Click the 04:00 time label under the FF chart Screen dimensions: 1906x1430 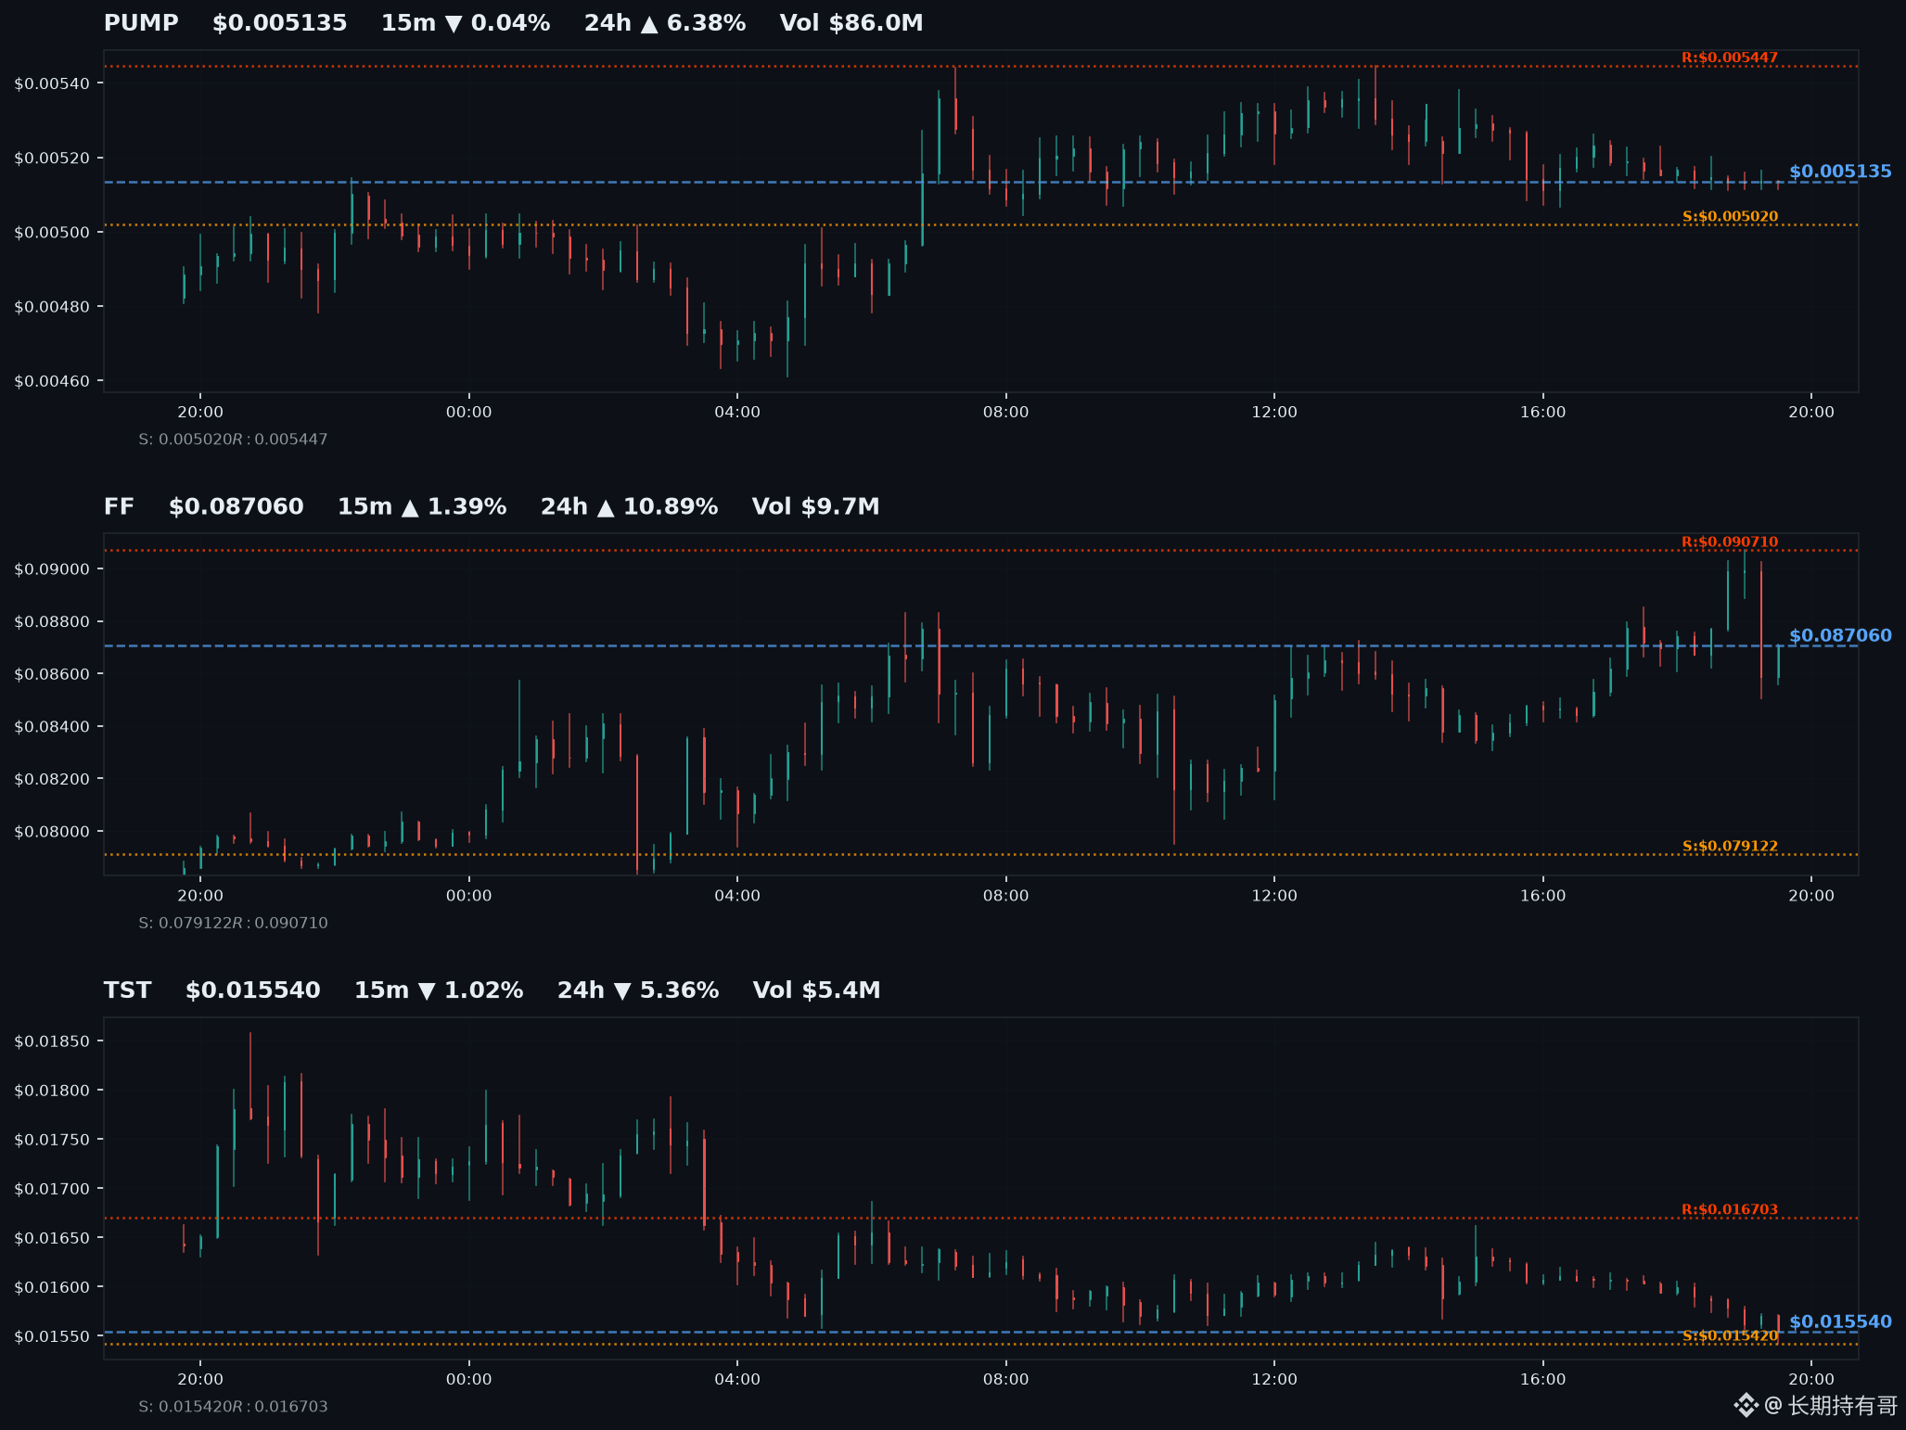click(737, 896)
